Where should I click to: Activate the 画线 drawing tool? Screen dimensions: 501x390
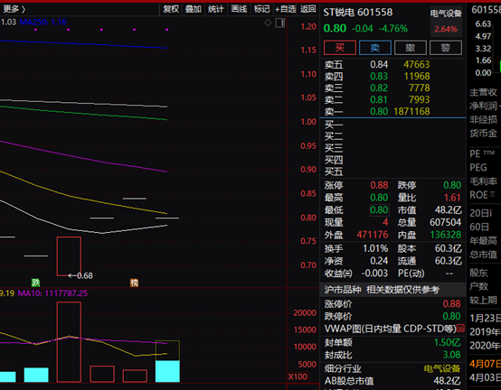(239, 9)
